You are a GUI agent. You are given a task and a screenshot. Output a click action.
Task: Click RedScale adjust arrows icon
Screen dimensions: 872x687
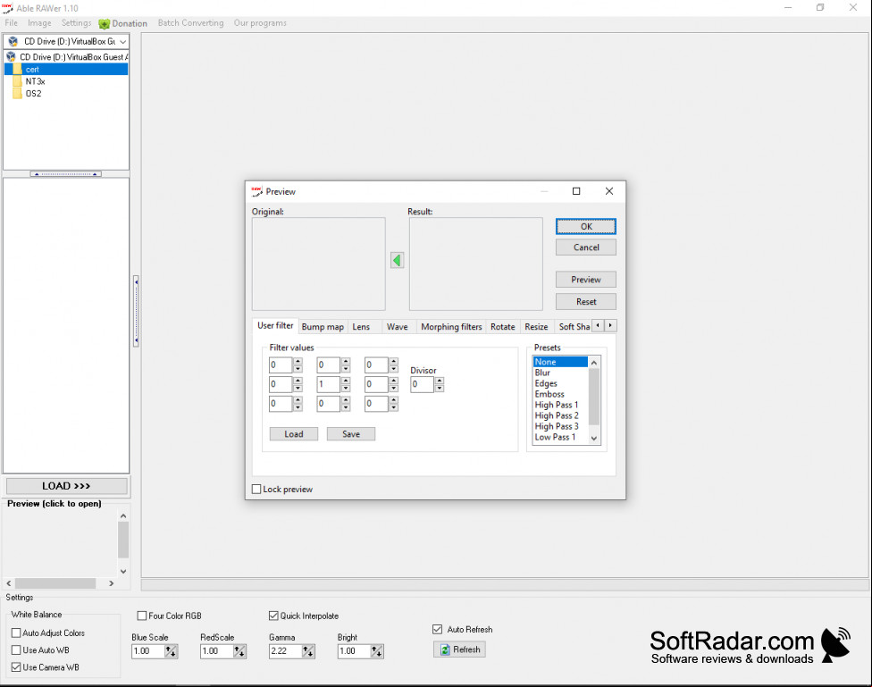[239, 651]
